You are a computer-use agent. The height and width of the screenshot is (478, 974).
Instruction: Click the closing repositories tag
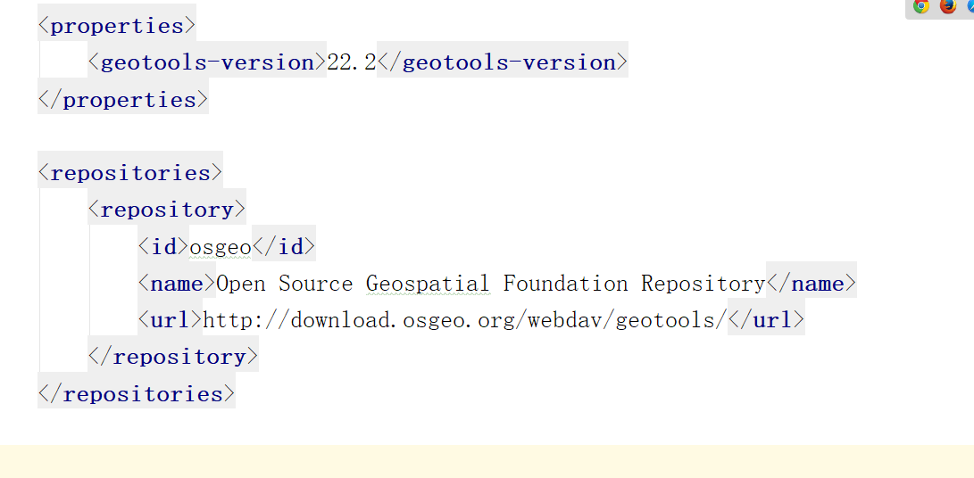pyautogui.click(x=137, y=394)
